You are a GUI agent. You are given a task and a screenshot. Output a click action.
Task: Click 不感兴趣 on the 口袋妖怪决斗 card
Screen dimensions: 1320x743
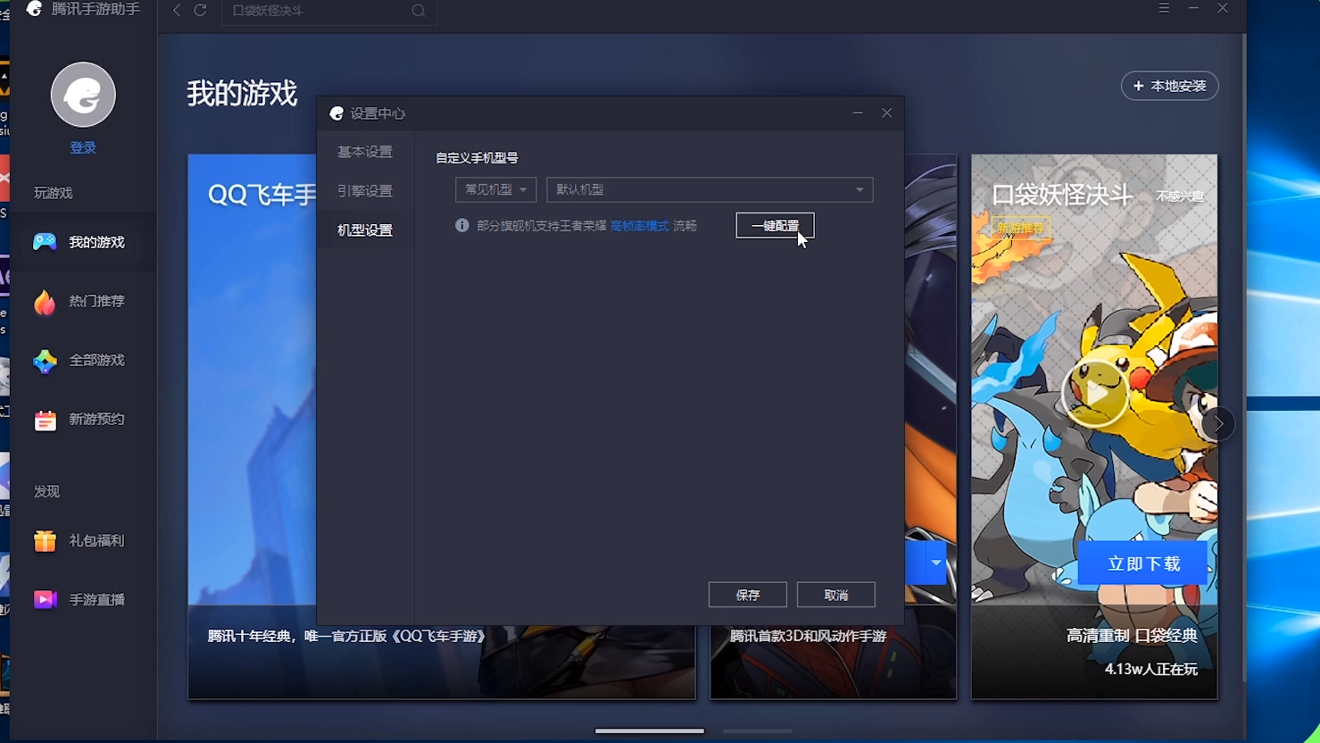(x=1180, y=196)
